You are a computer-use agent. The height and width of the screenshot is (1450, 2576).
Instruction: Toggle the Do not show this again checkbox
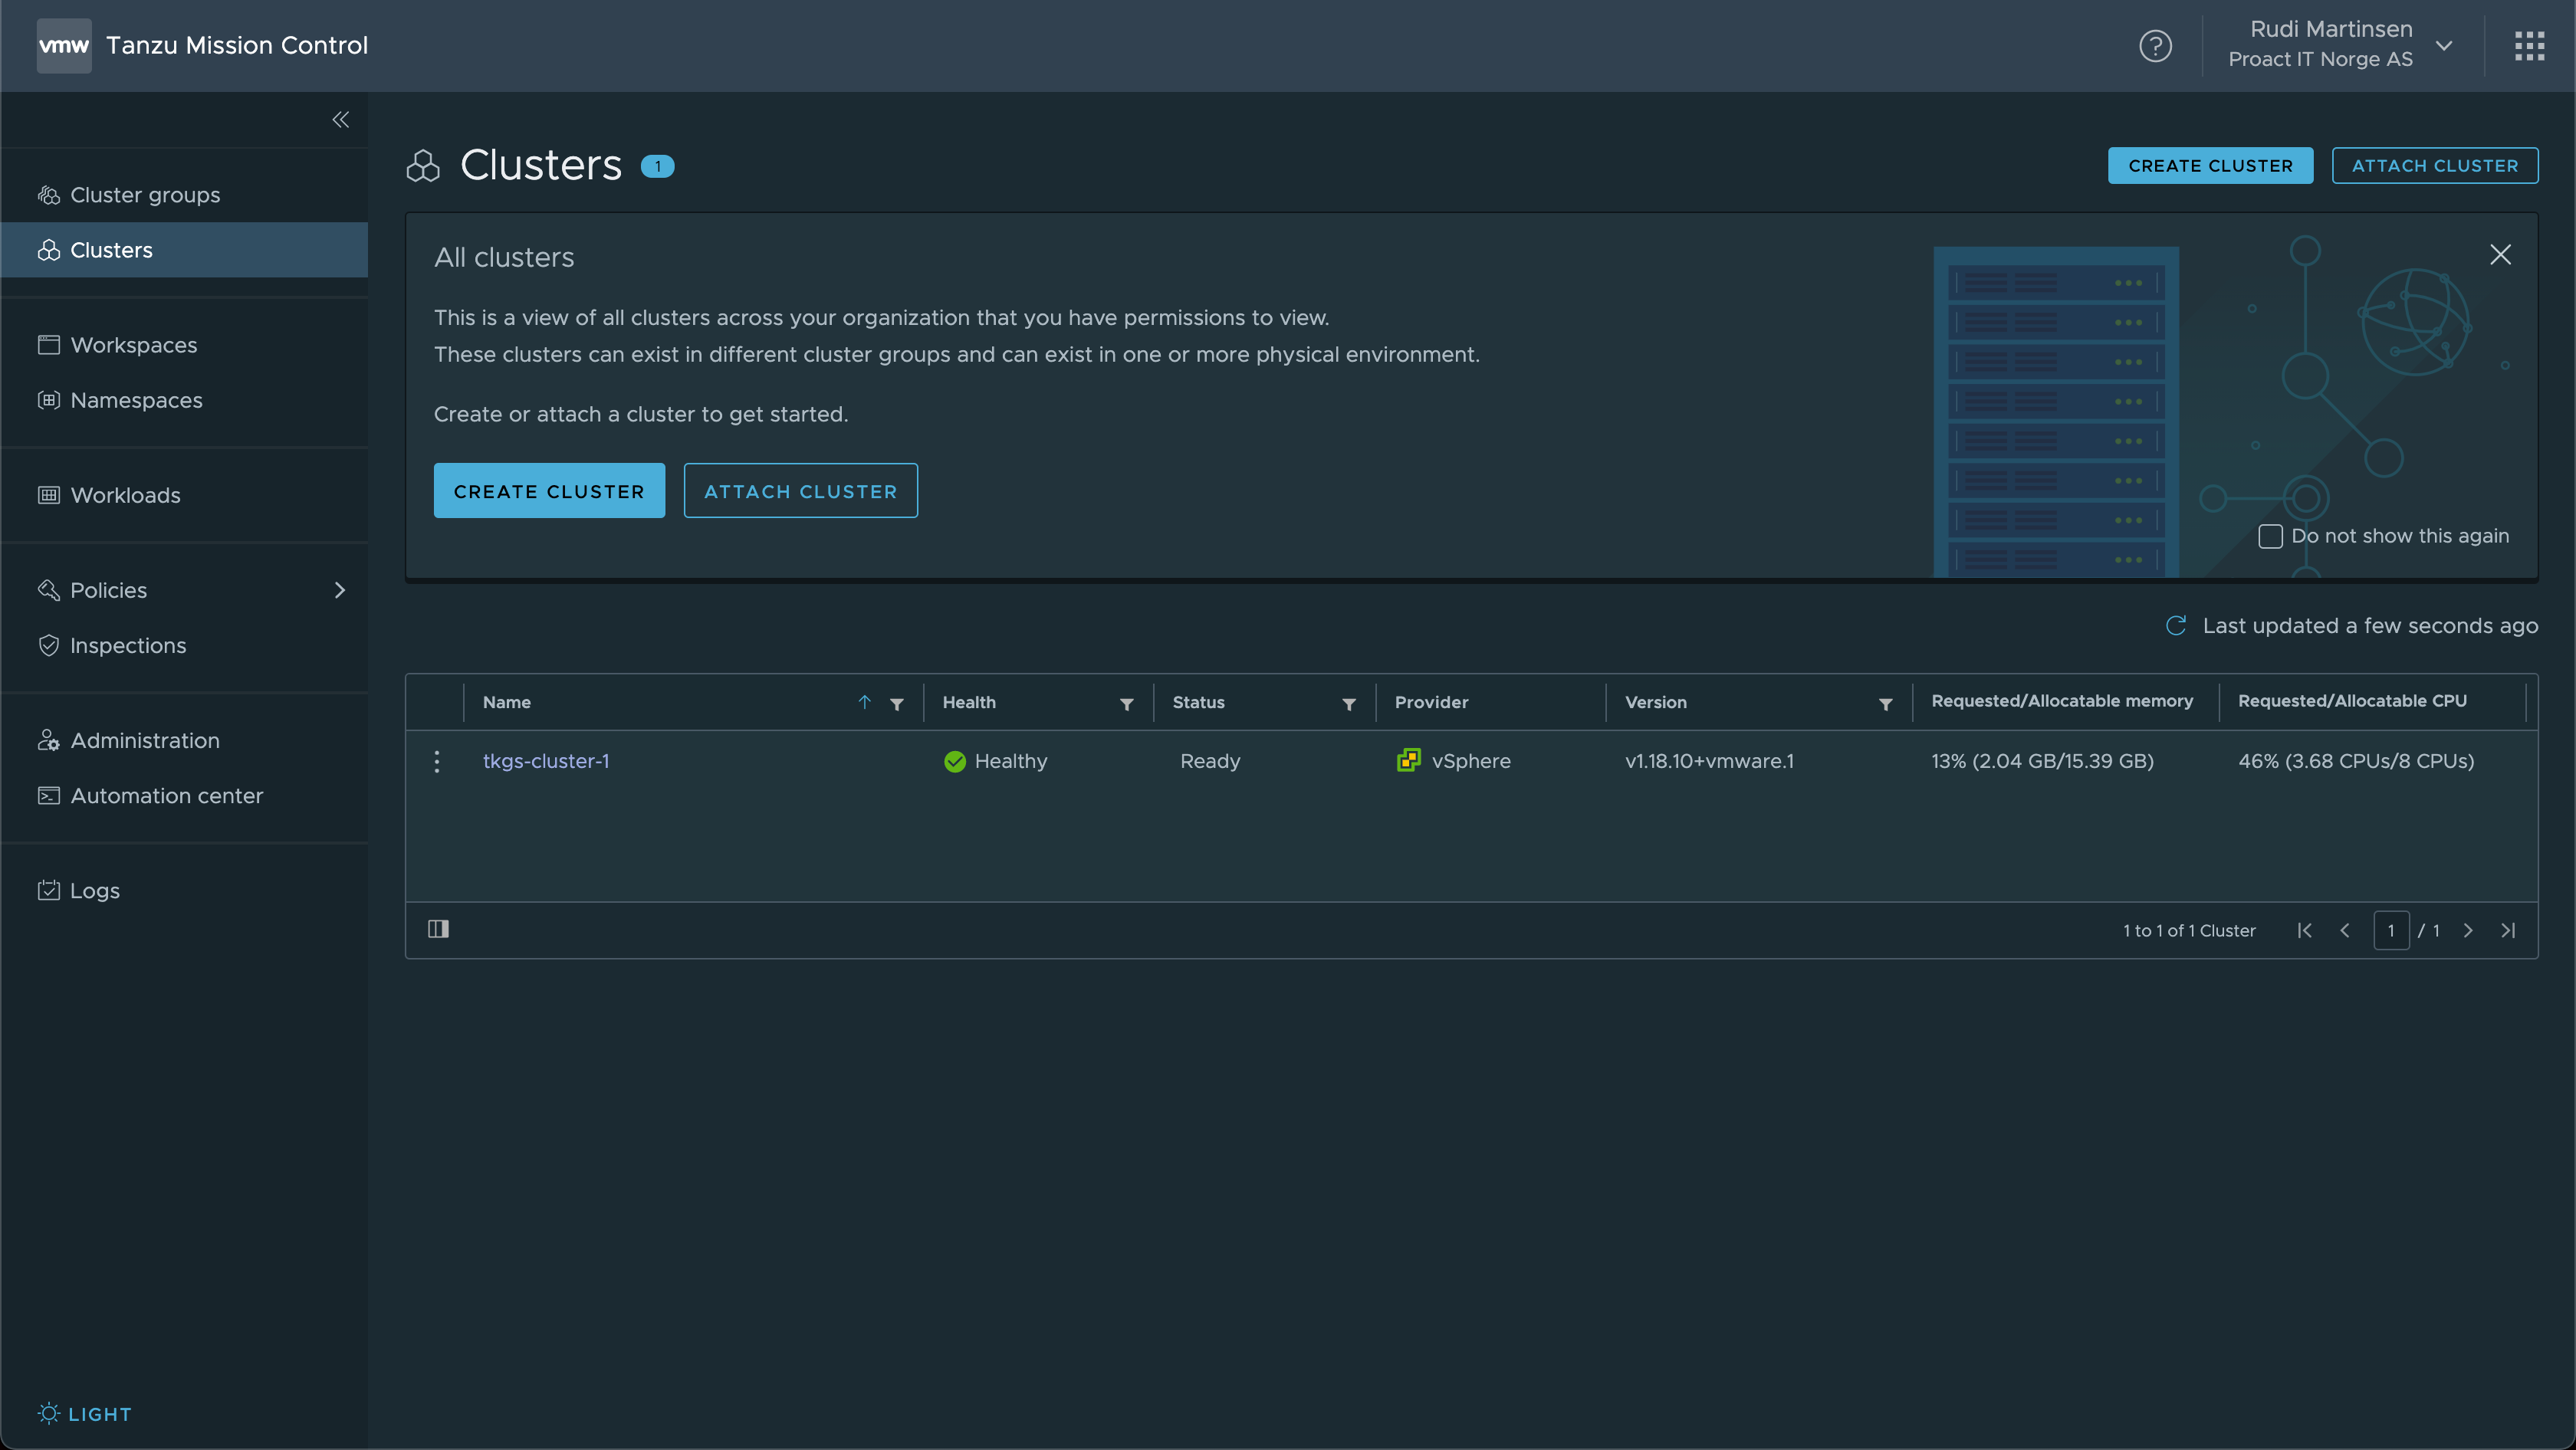pyautogui.click(x=2270, y=536)
